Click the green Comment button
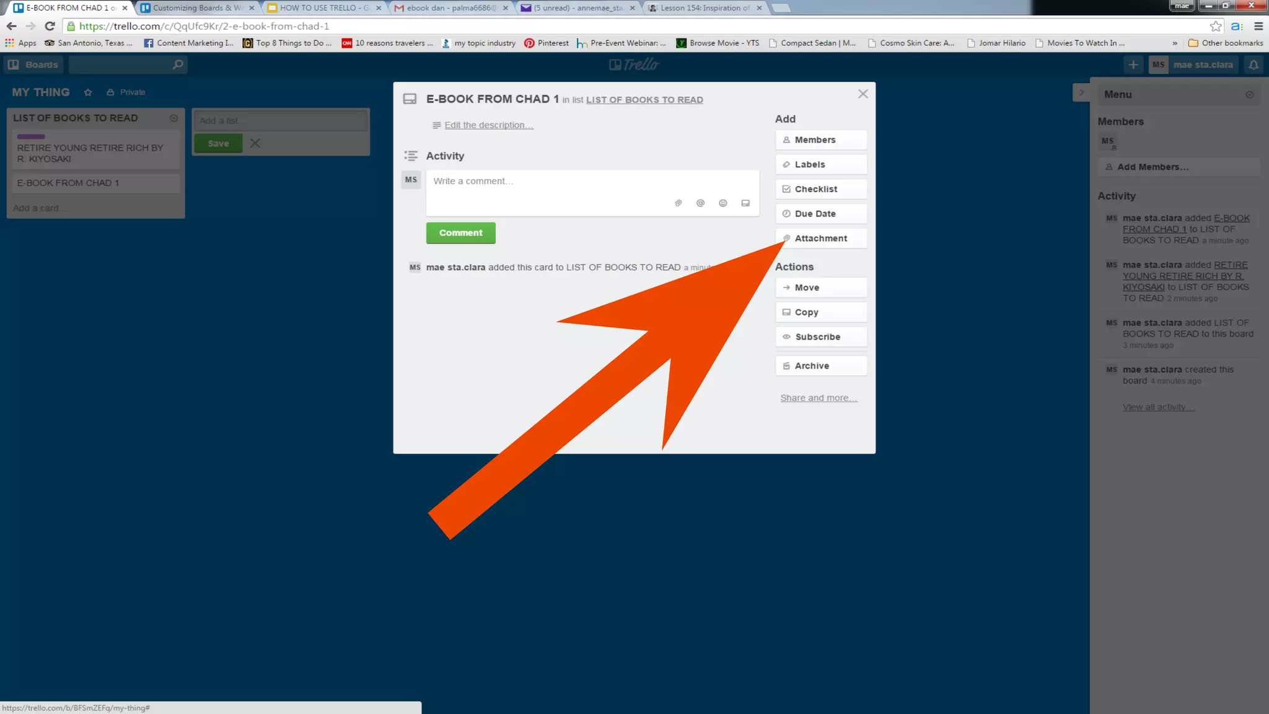Screen dimensions: 1269x714 coord(460,233)
